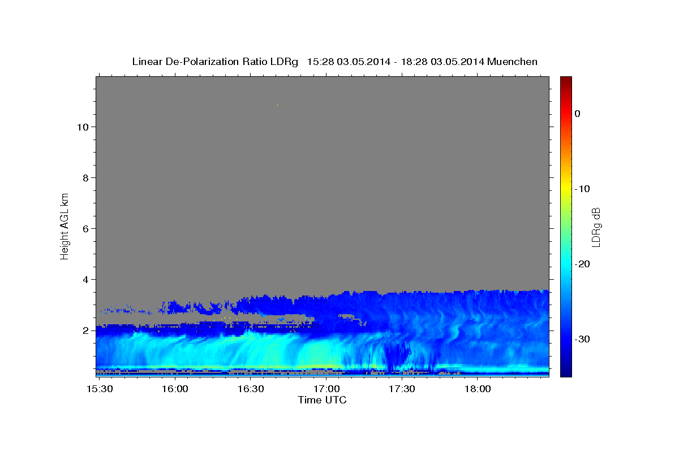
Task: Click the 15:30 time tick label
Action: coord(99,389)
